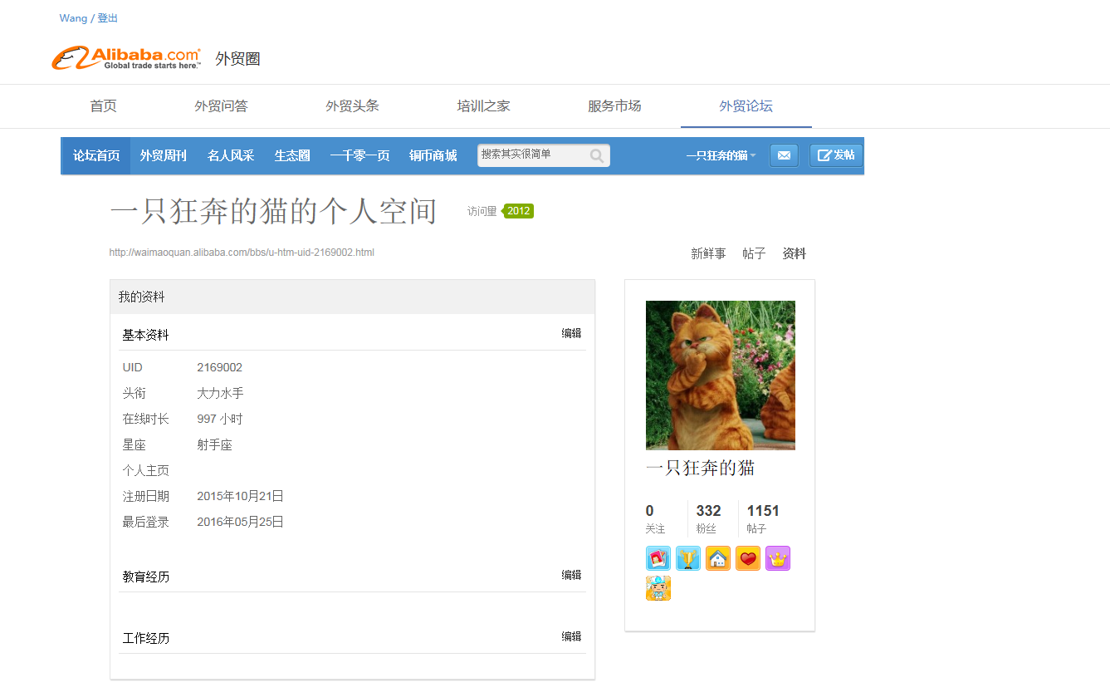Click the 登出 logout link
This screenshot has height=697, width=1110.
[x=108, y=18]
